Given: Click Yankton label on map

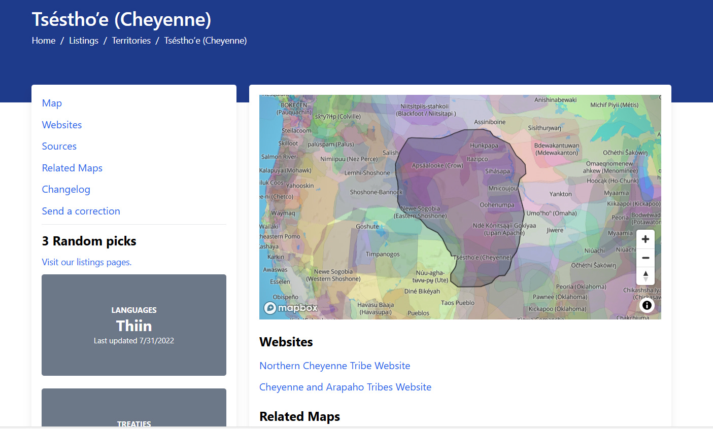Looking at the screenshot, I should coord(560,194).
